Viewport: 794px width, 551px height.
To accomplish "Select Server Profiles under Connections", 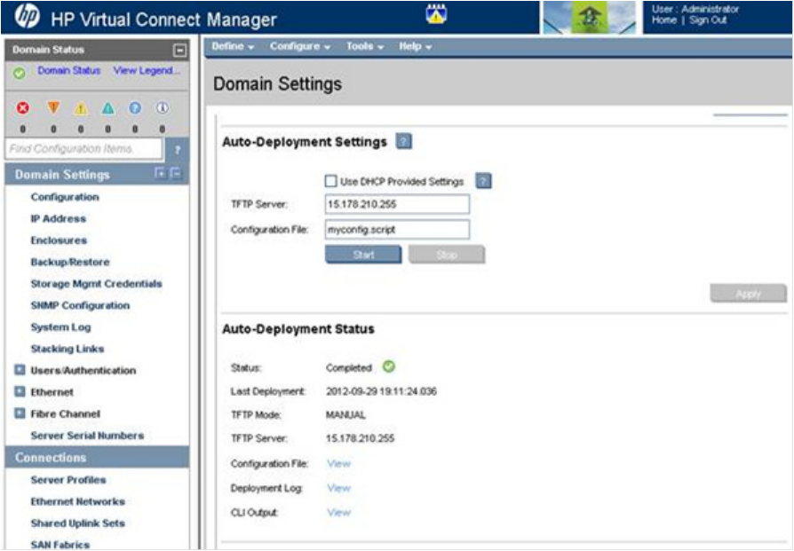I will click(x=68, y=480).
